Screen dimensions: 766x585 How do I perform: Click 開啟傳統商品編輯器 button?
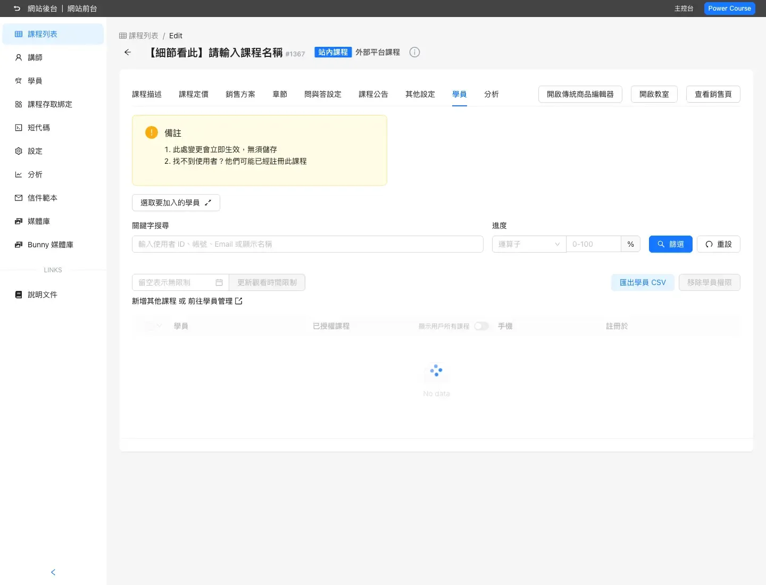pos(580,94)
